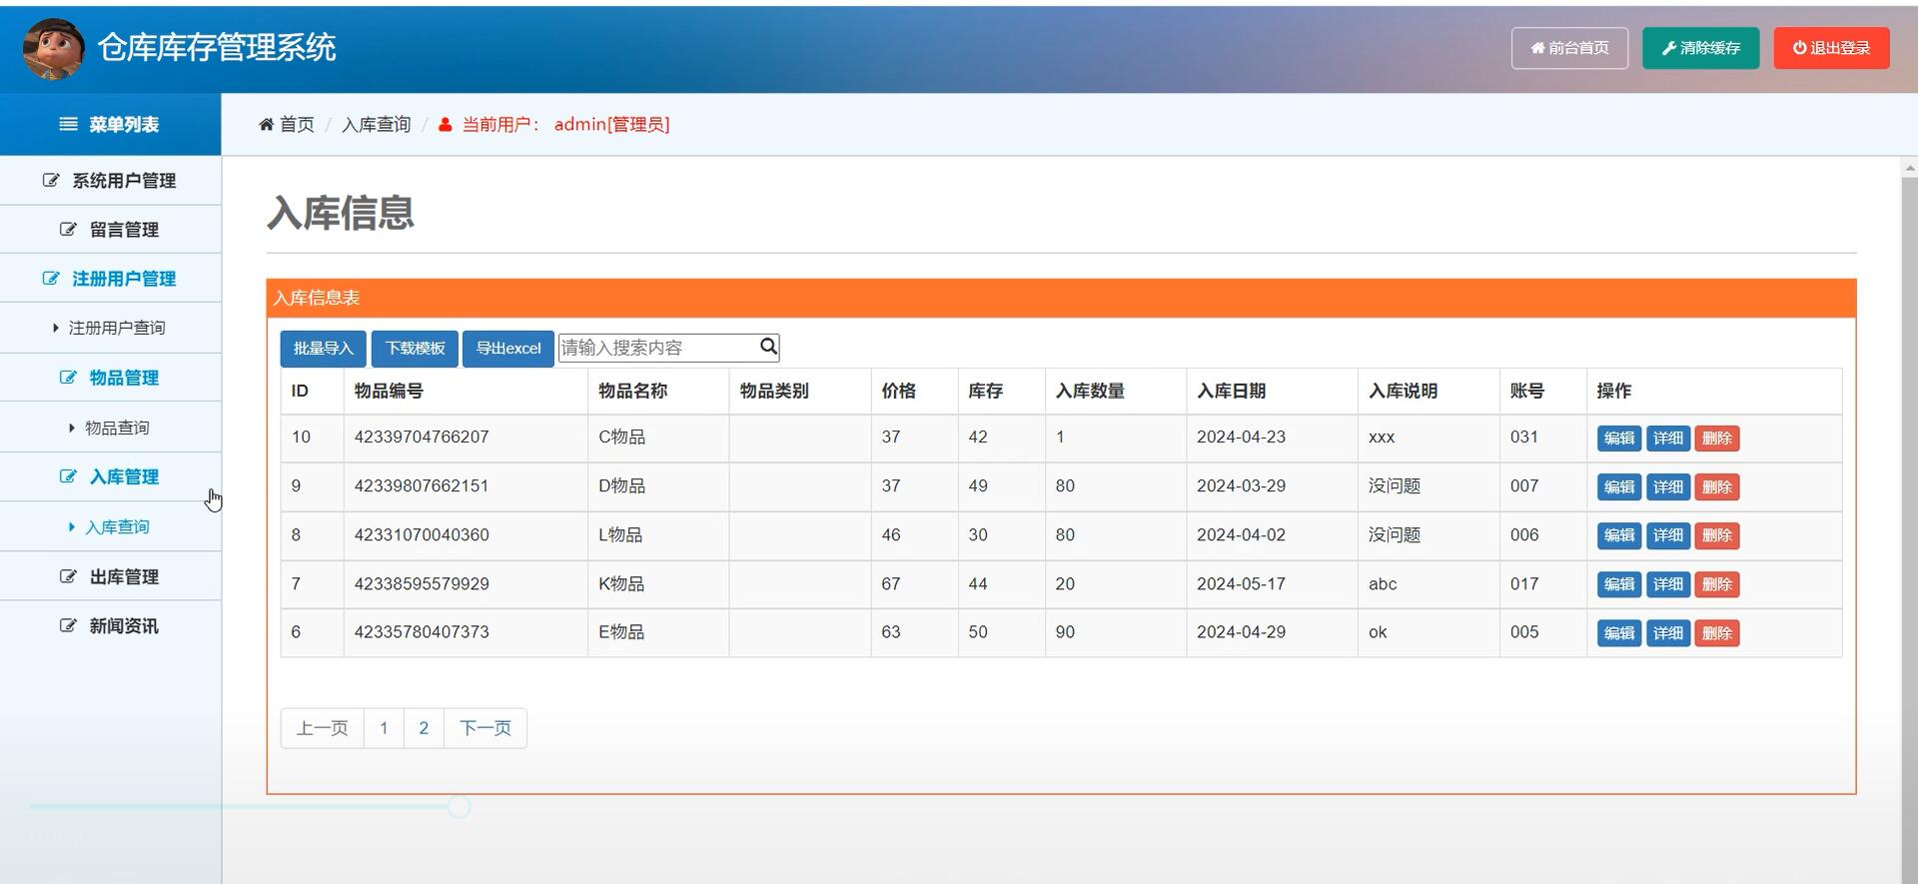The width and height of the screenshot is (1918, 884).
Task: Go to 下一页 in pagination
Action: (x=485, y=728)
